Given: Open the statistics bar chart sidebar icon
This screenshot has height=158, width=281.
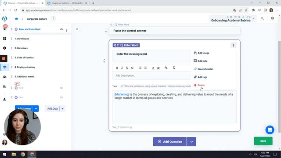Looking at the screenshot, I should [5, 86].
